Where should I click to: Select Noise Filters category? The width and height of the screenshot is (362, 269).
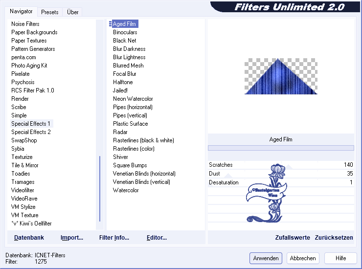point(25,24)
